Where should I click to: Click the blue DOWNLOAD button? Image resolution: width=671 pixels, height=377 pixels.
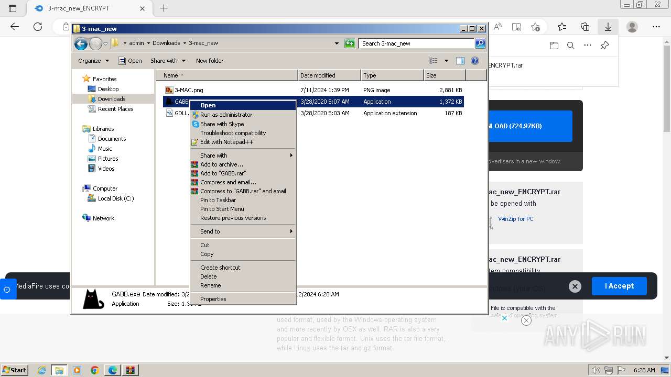(530, 126)
